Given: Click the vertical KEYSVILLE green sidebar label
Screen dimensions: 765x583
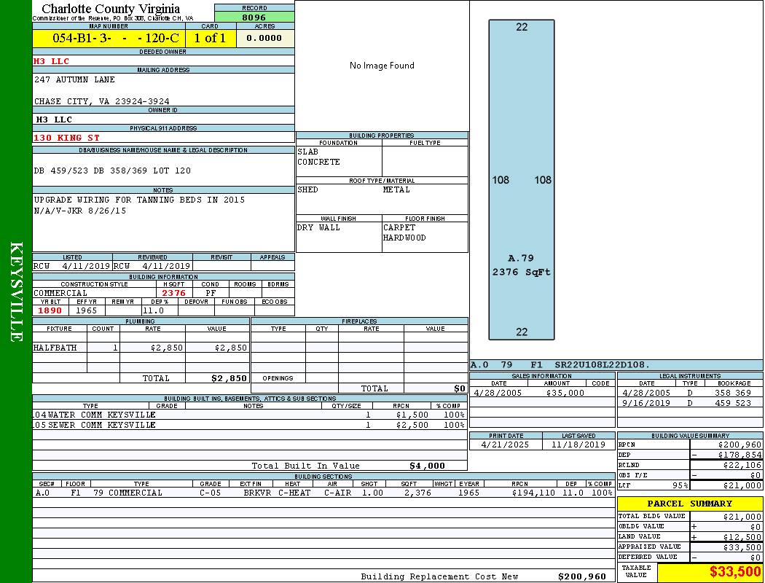Looking at the screenshot, I should coord(16,291).
